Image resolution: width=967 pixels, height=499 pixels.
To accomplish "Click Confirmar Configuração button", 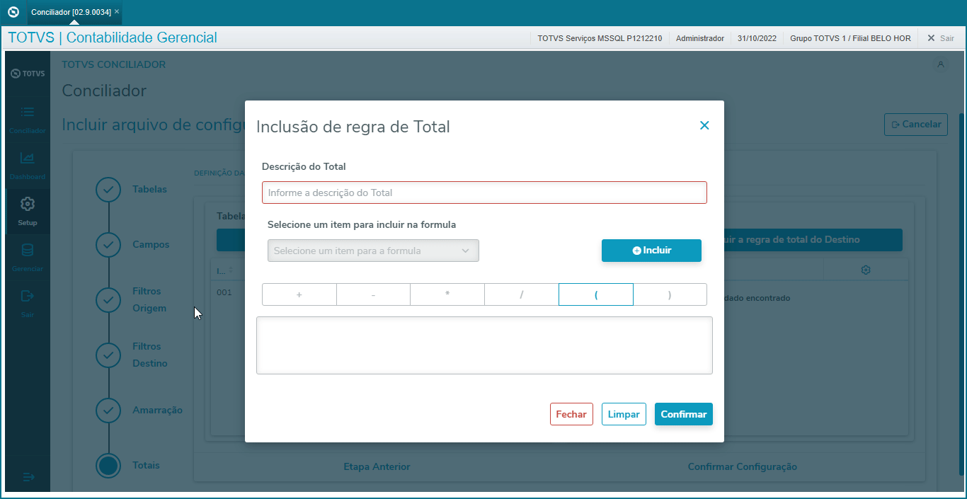I will pos(743,467).
